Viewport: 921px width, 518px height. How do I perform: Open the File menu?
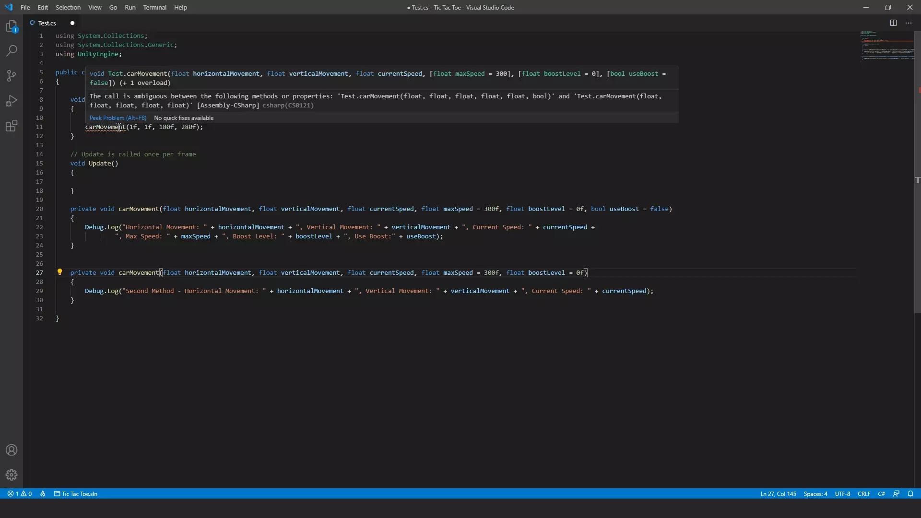(x=25, y=7)
